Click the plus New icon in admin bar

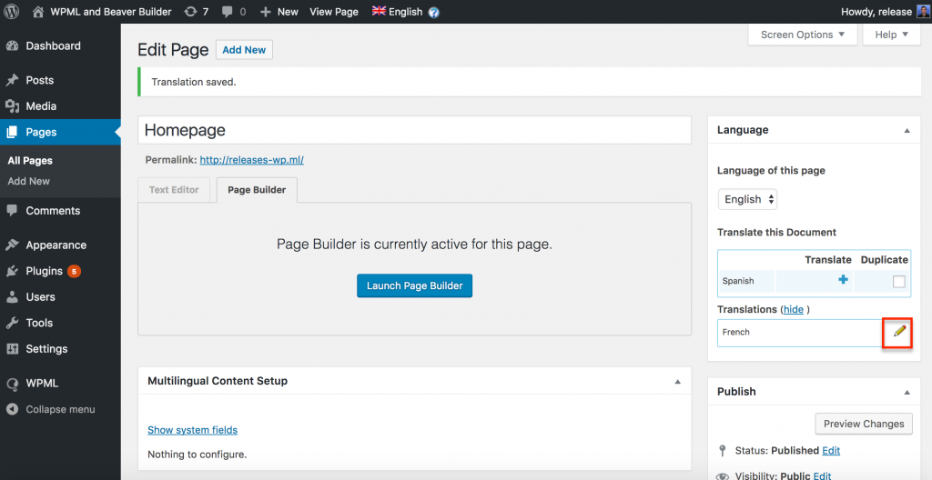click(266, 12)
